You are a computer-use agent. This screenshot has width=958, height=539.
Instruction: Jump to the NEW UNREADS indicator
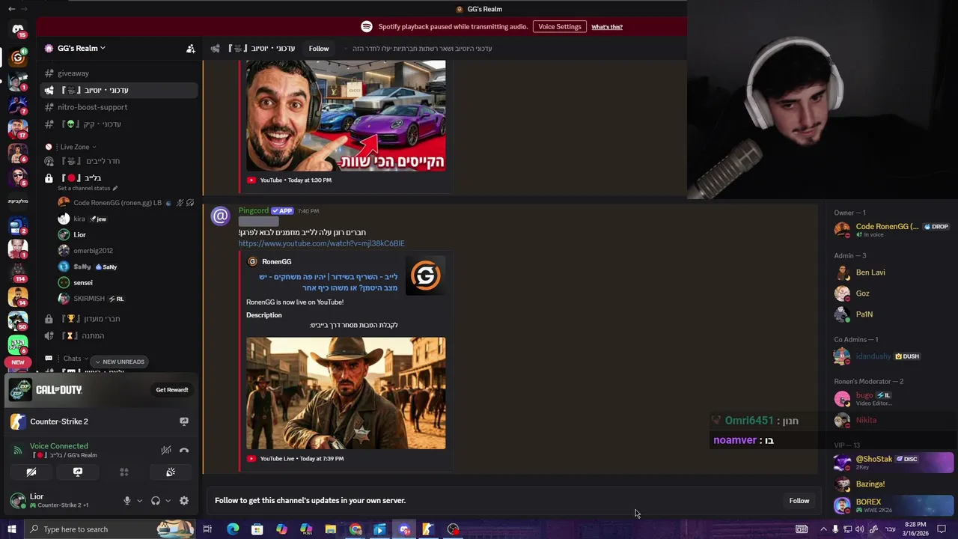(119, 362)
